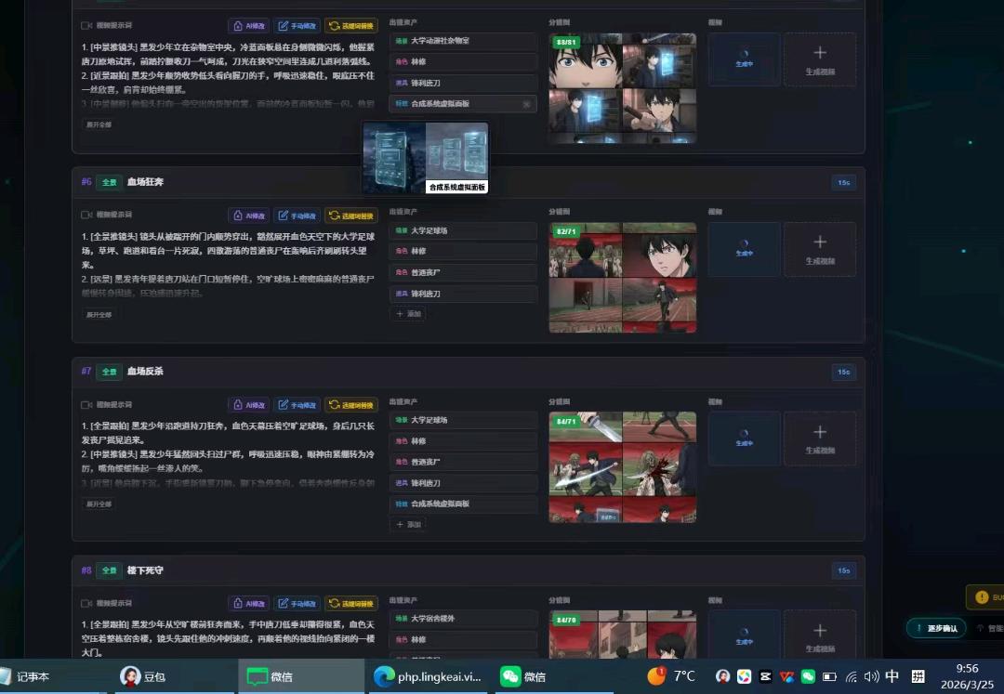Screen dimensions: 1004x694
Task: Mute the speaker icon in the system tray
Action: (x=869, y=676)
